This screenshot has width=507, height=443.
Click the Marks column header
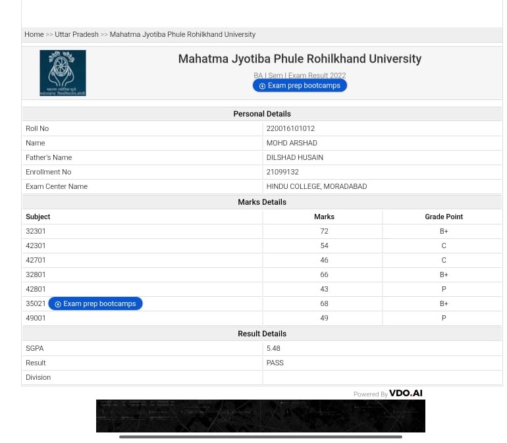point(324,217)
